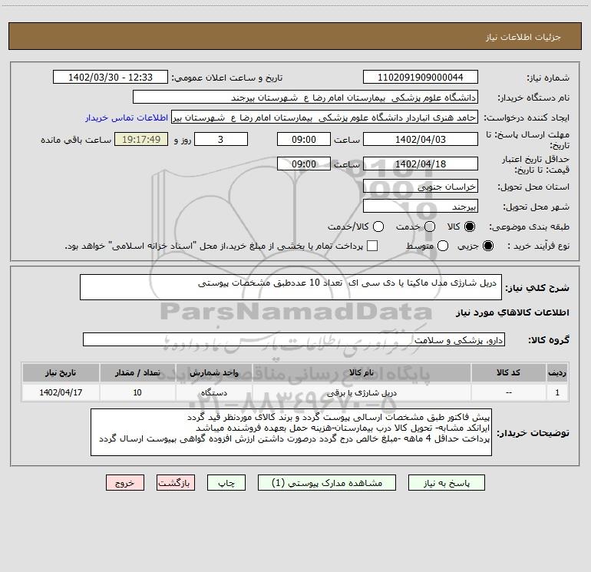The width and height of the screenshot is (591, 572).
Task: Click the تاریخ و ساعت اعلان عمومی label
Action: click(227, 78)
